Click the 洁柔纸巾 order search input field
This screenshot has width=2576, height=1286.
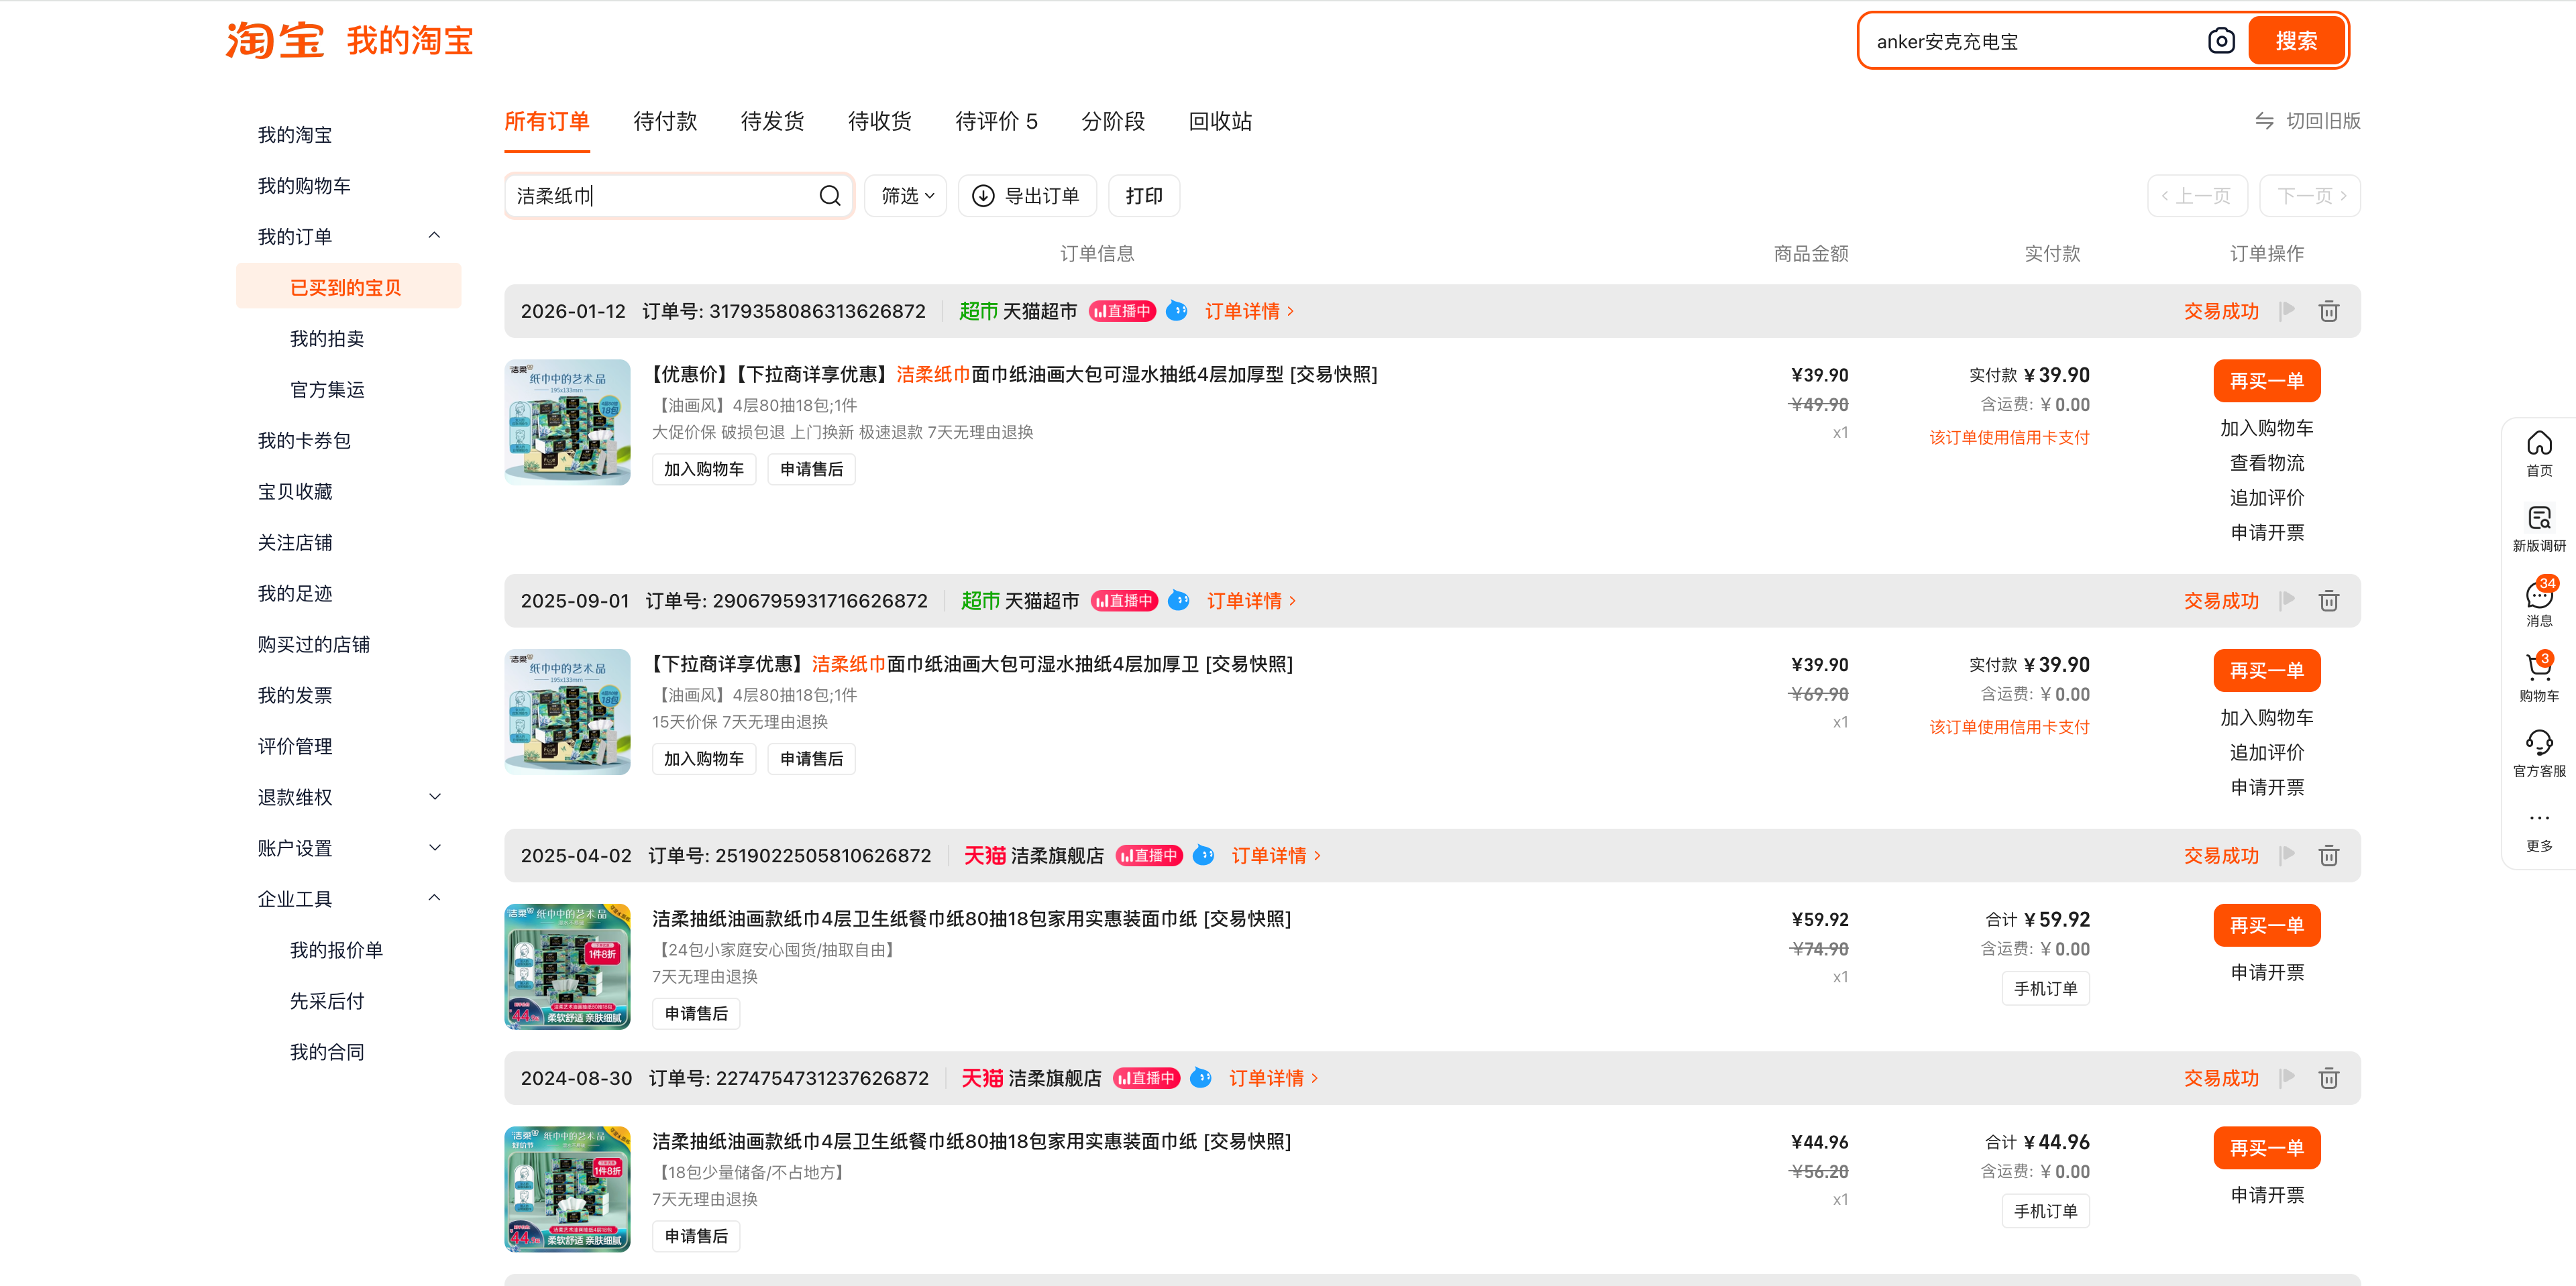660,196
